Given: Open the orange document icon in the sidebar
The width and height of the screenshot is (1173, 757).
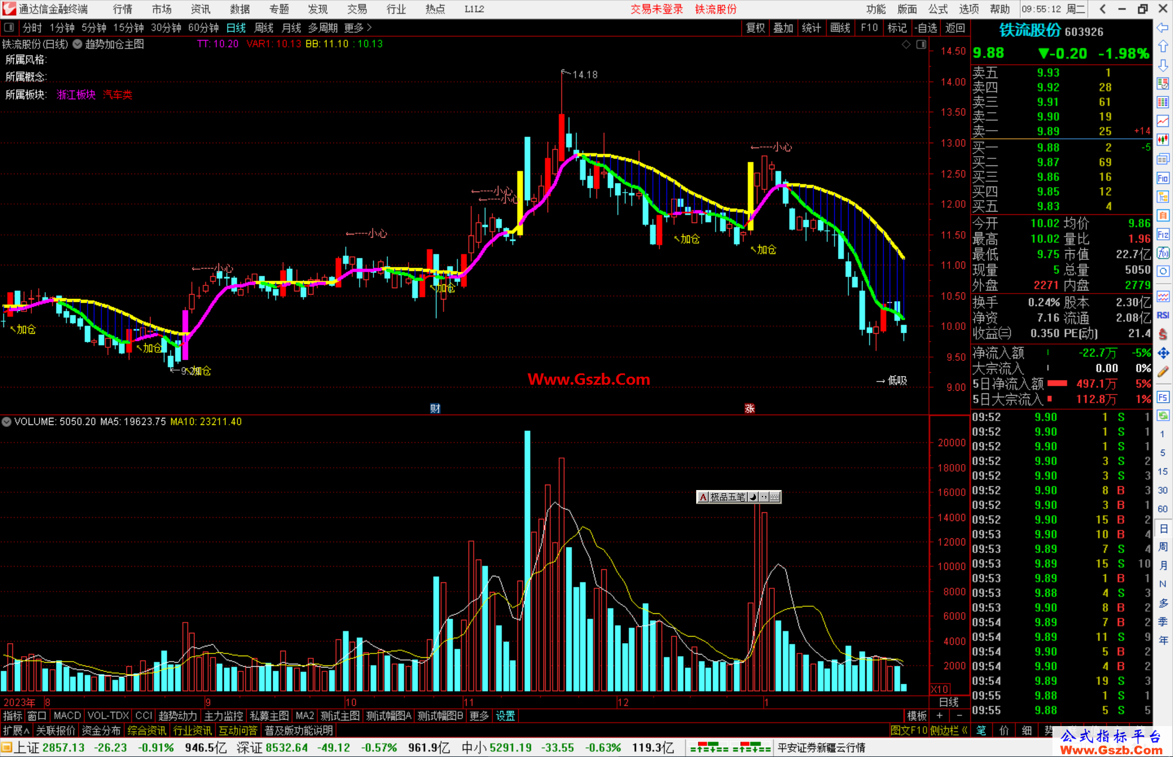Looking at the screenshot, I should 1163,215.
